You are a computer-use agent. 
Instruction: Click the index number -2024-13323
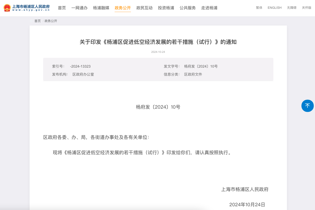point(80,67)
